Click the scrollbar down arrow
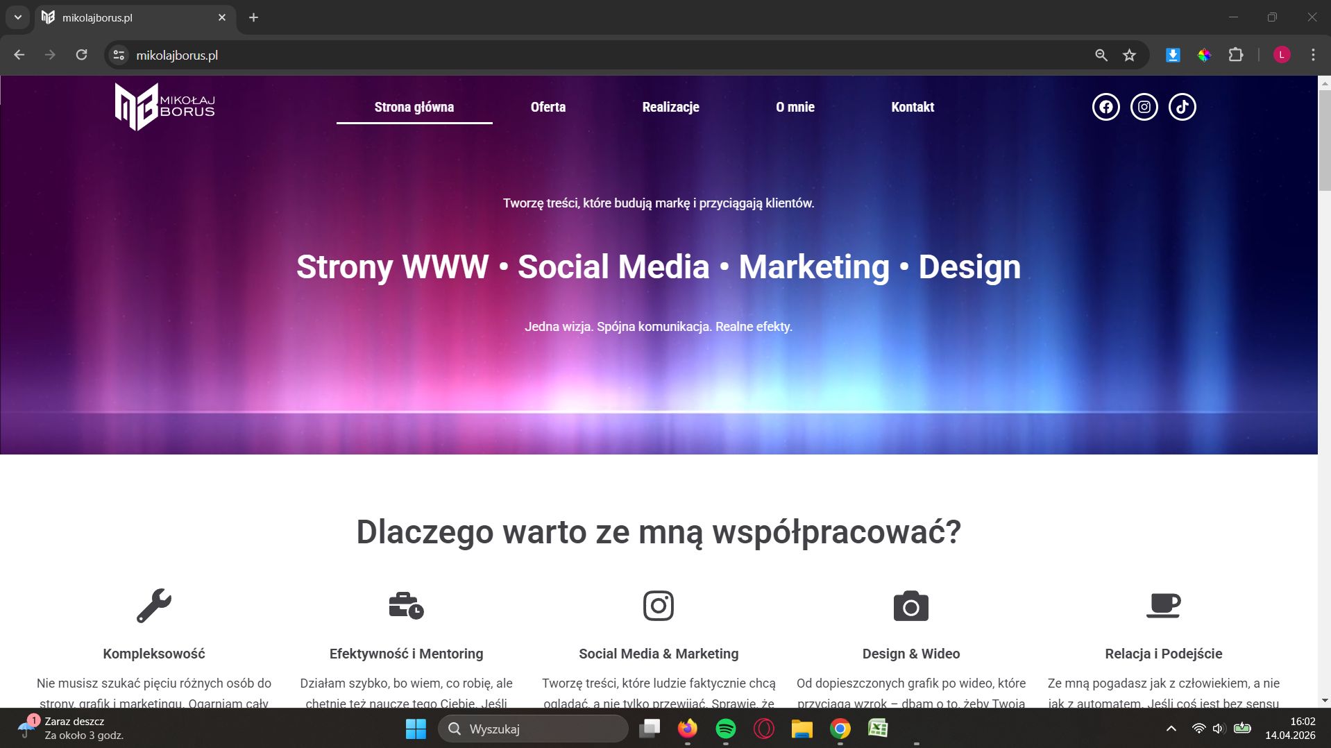The height and width of the screenshot is (748, 1331). (1325, 701)
